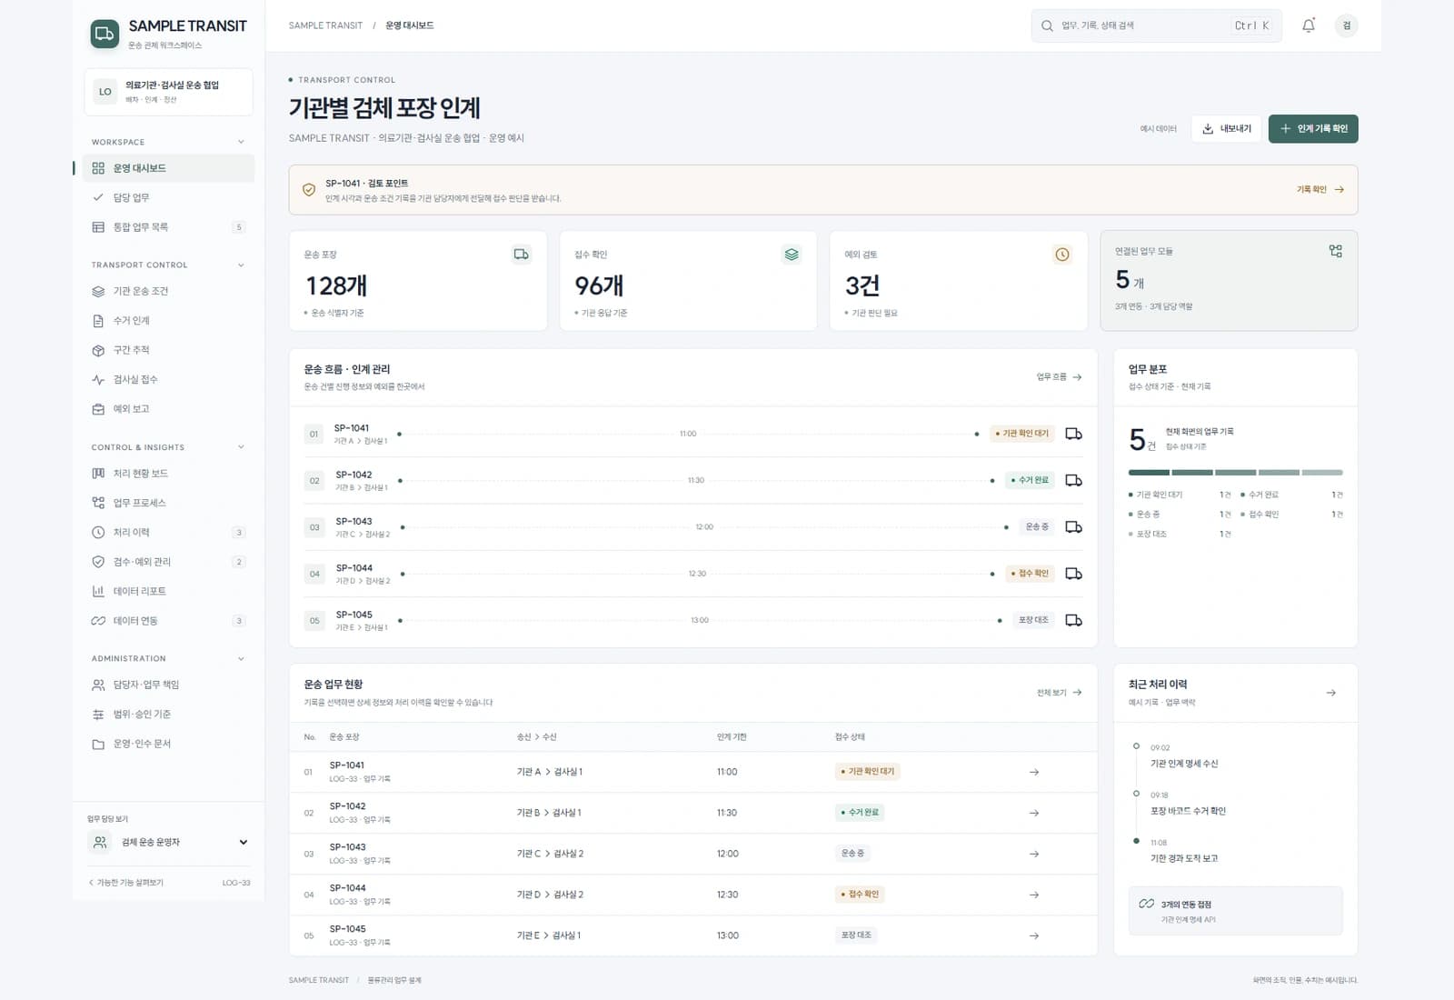Collapse the ADMINISTRATION section

(x=241, y=658)
